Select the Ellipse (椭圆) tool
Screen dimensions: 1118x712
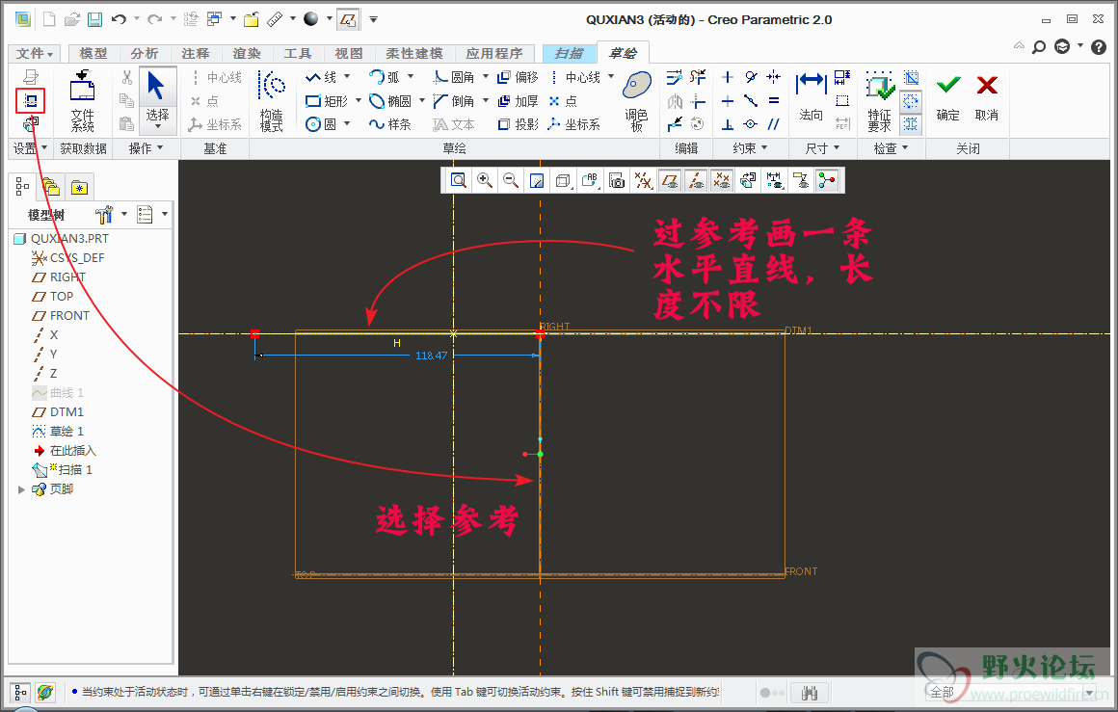(x=390, y=101)
